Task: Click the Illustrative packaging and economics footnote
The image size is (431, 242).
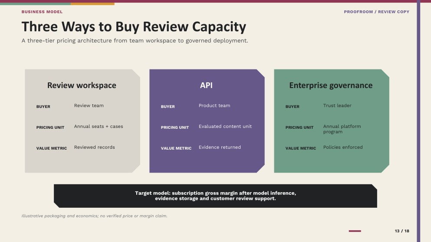Action: point(94,216)
